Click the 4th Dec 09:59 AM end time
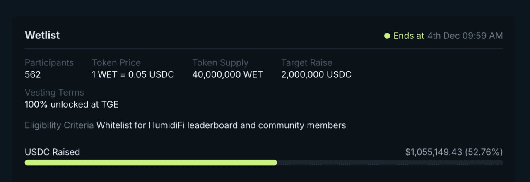Image resolution: width=530 pixels, height=182 pixels. click(465, 36)
